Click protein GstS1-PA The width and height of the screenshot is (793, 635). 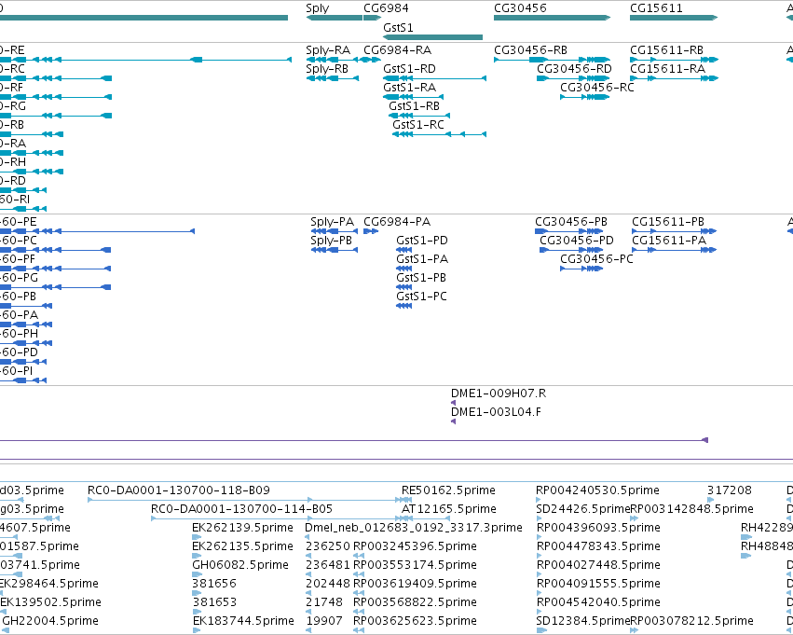tap(422, 259)
